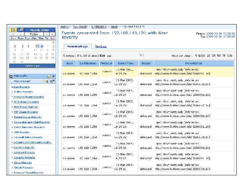Open Firewall Rules Reports link
Viewport: 241px width, 181px height.
point(28,137)
